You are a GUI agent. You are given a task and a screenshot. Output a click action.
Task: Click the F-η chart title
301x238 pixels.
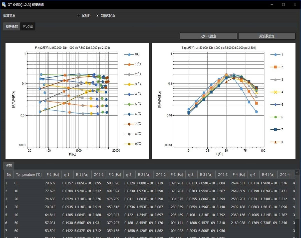point(72,47)
